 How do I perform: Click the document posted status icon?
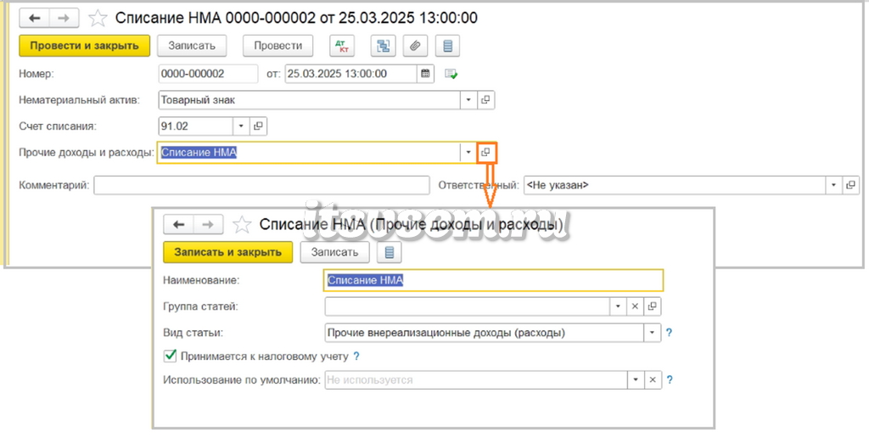coord(451,75)
